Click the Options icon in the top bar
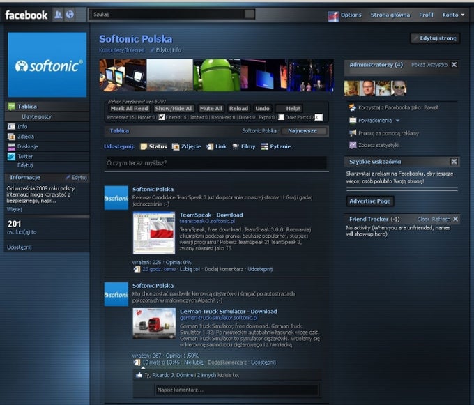This screenshot has width=474, height=405. click(x=333, y=16)
